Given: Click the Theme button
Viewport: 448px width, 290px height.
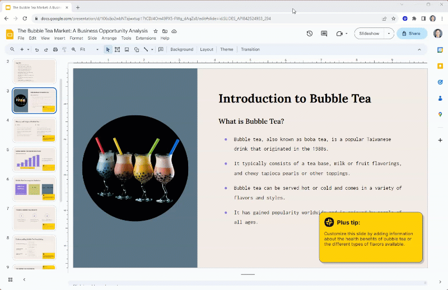Looking at the screenshot, I should pyautogui.click(x=227, y=49).
